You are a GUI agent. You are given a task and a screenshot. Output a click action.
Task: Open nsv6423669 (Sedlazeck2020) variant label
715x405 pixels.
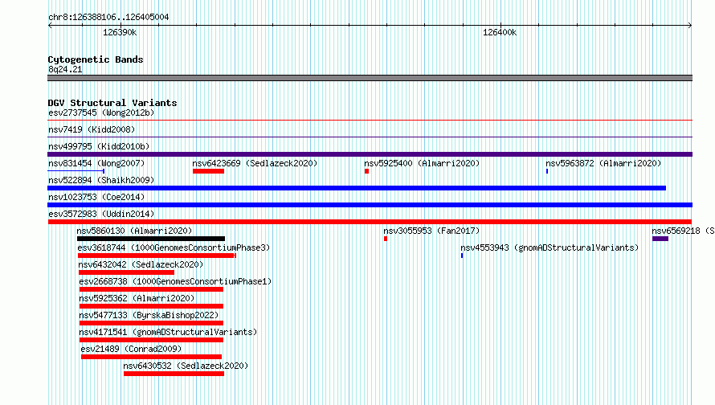point(255,163)
